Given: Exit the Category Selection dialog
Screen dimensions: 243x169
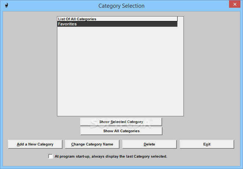Looking at the screenshot, I should [x=207, y=144].
